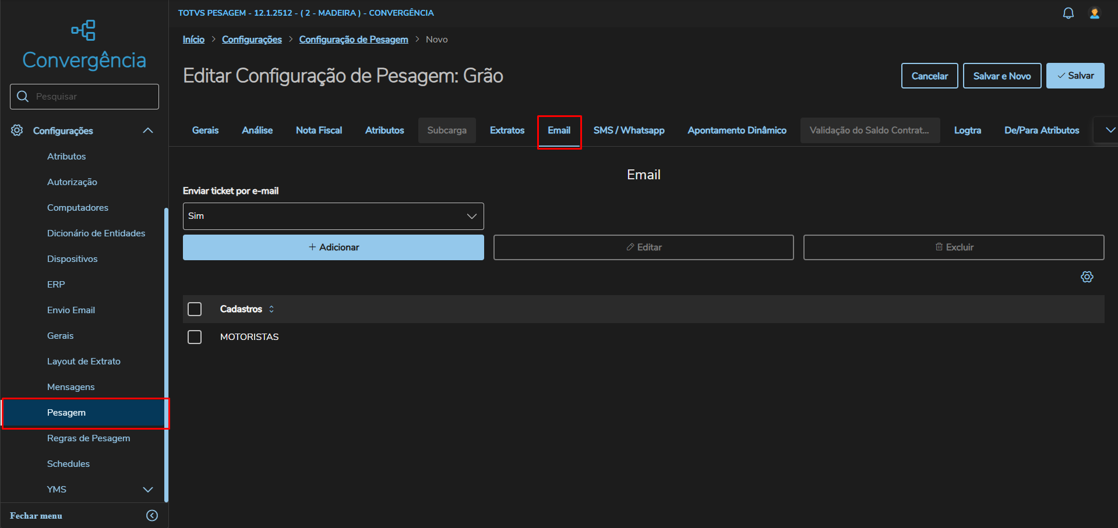This screenshot has width=1118, height=528.
Task: Click the Cancelar button
Action: coord(930,76)
